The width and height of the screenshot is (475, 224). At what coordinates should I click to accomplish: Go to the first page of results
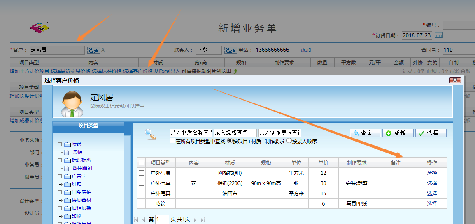pyautogui.click(x=136, y=220)
